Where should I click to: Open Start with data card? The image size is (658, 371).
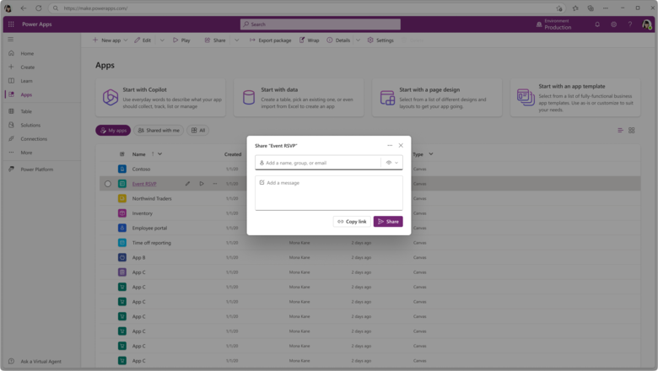click(x=299, y=97)
